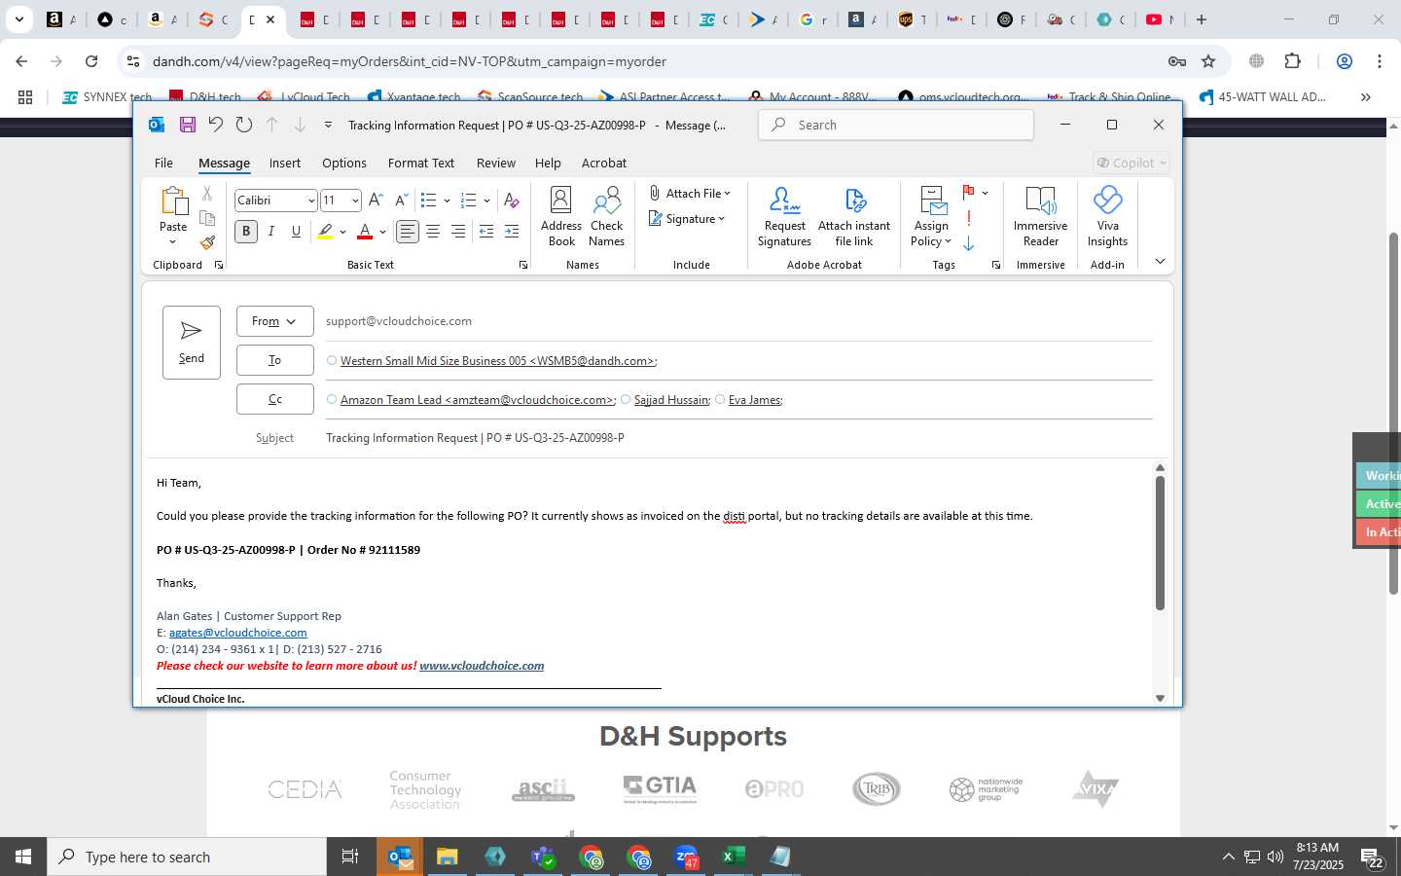Click Attach instant file link
Viewport: 1401px width, 876px height.
[x=854, y=217]
